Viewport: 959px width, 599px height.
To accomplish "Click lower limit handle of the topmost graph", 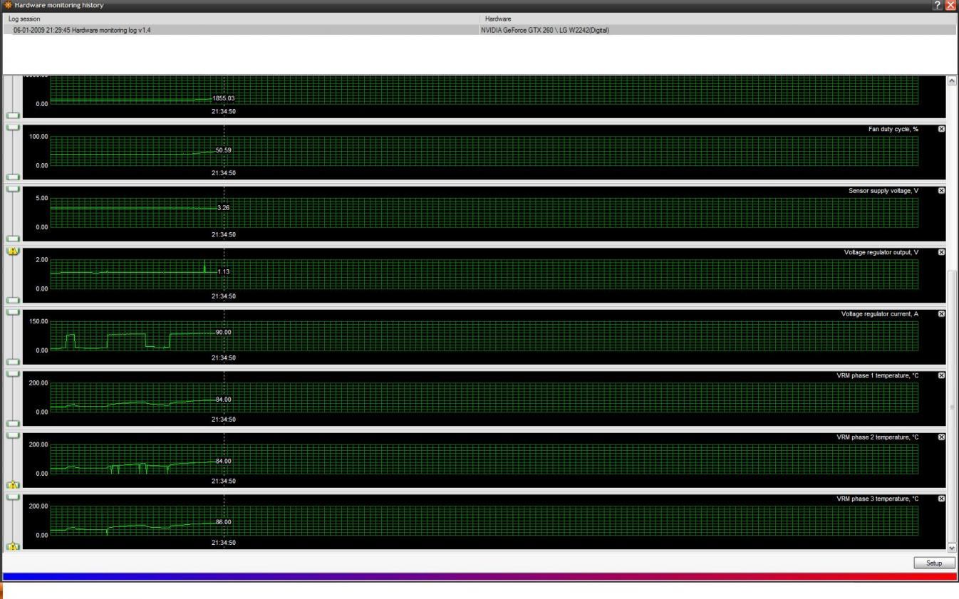I will click(13, 115).
